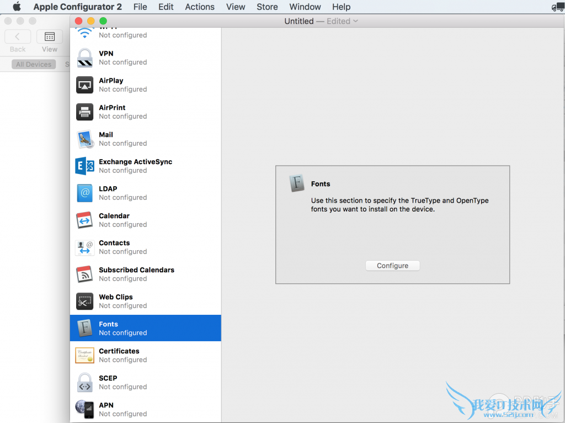Select the Web Clips scissors icon

tap(84, 302)
